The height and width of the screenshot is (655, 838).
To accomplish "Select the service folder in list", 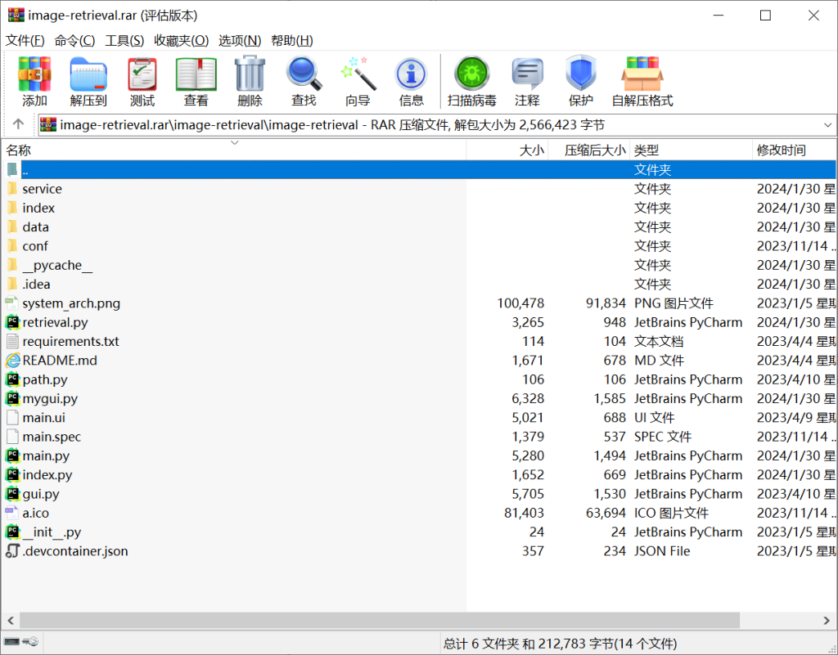I will point(42,189).
